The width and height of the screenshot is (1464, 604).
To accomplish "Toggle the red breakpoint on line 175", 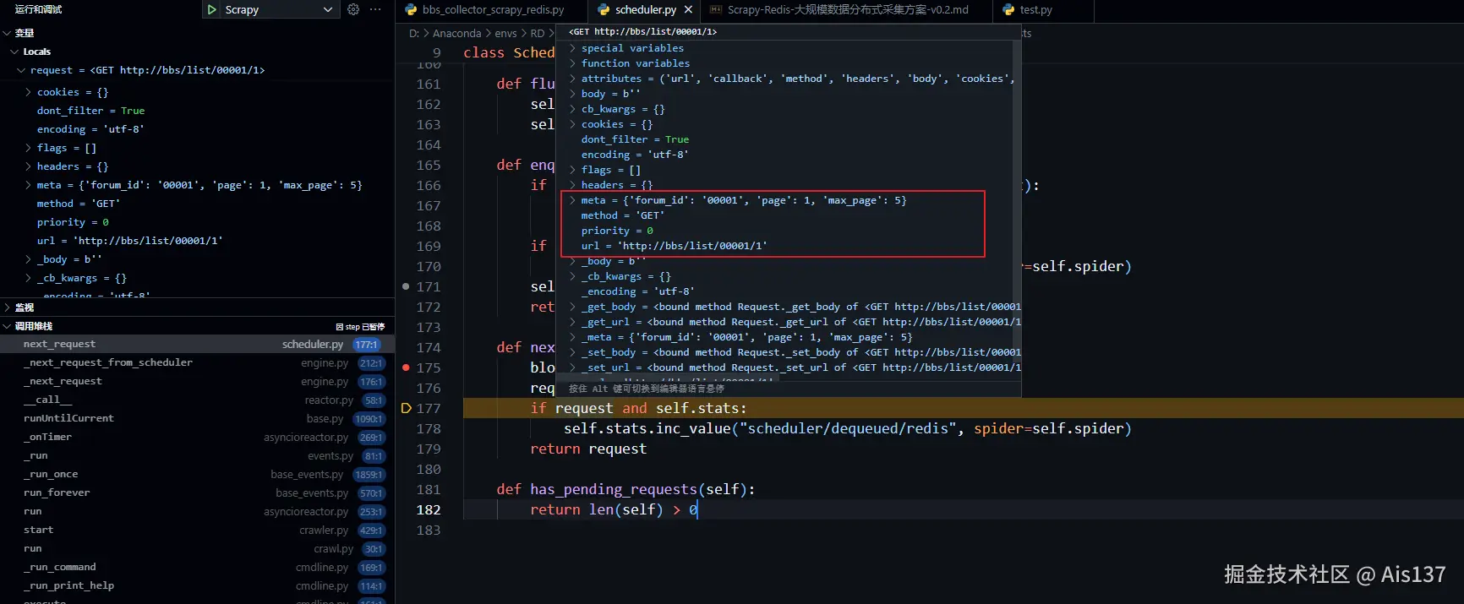I will click(406, 367).
